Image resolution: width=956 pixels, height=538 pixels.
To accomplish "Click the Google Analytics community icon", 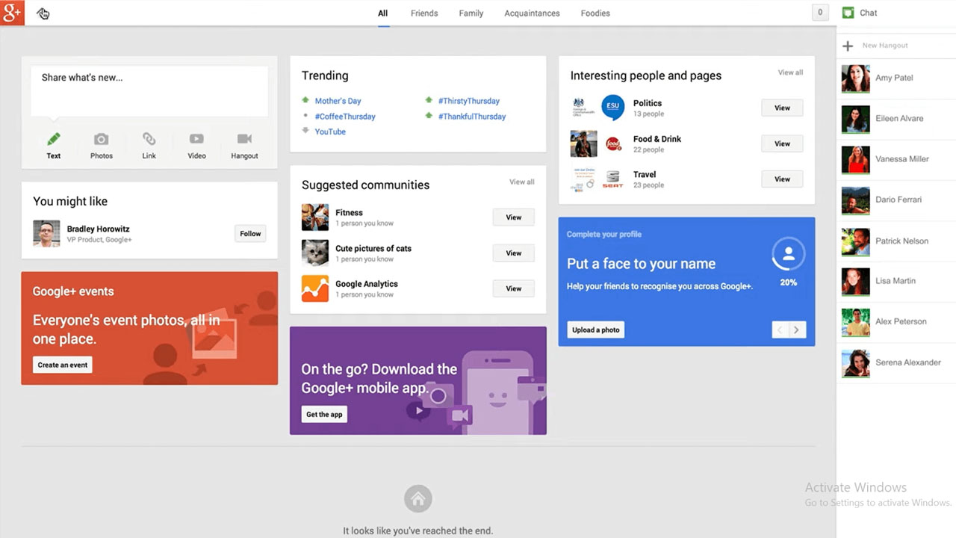I will pyautogui.click(x=315, y=288).
